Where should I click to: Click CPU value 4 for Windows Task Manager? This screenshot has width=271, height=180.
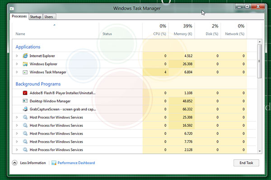[165, 72]
